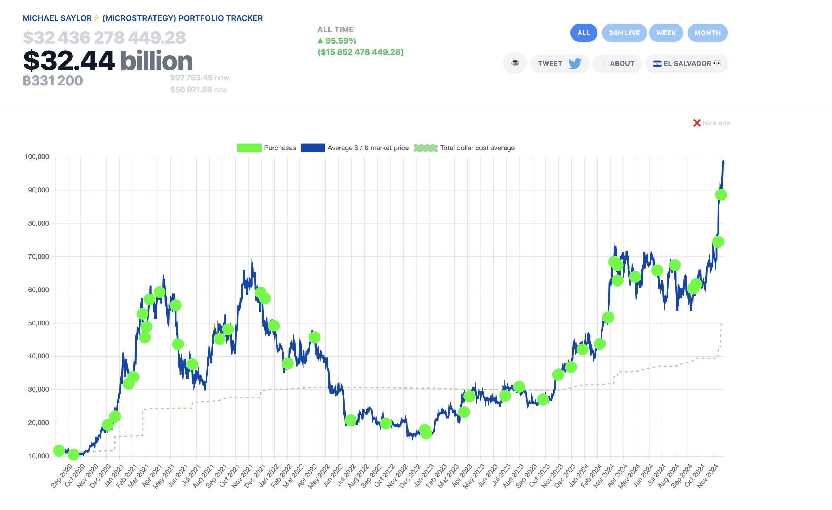832x510 pixels.
Task: Click the red X icon next to hide ads
Action: pos(697,123)
